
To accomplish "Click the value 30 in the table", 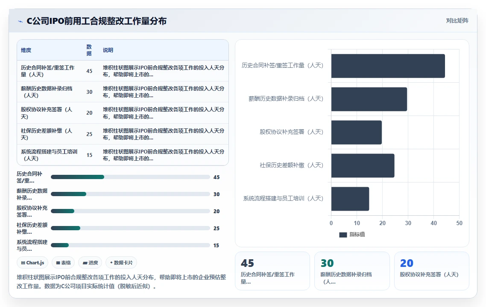I will coord(89,92).
